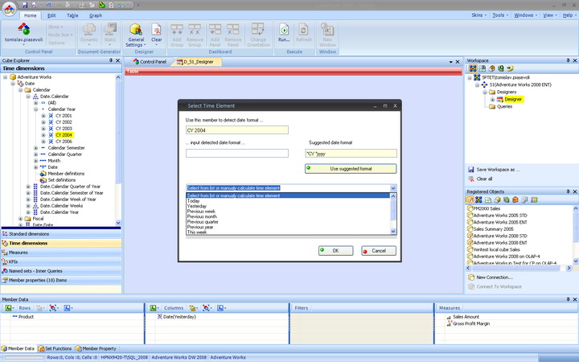Screen dimensions: 579x362
Task: Click the last Registered Objects toolbar icon
Action: (x=534, y=200)
